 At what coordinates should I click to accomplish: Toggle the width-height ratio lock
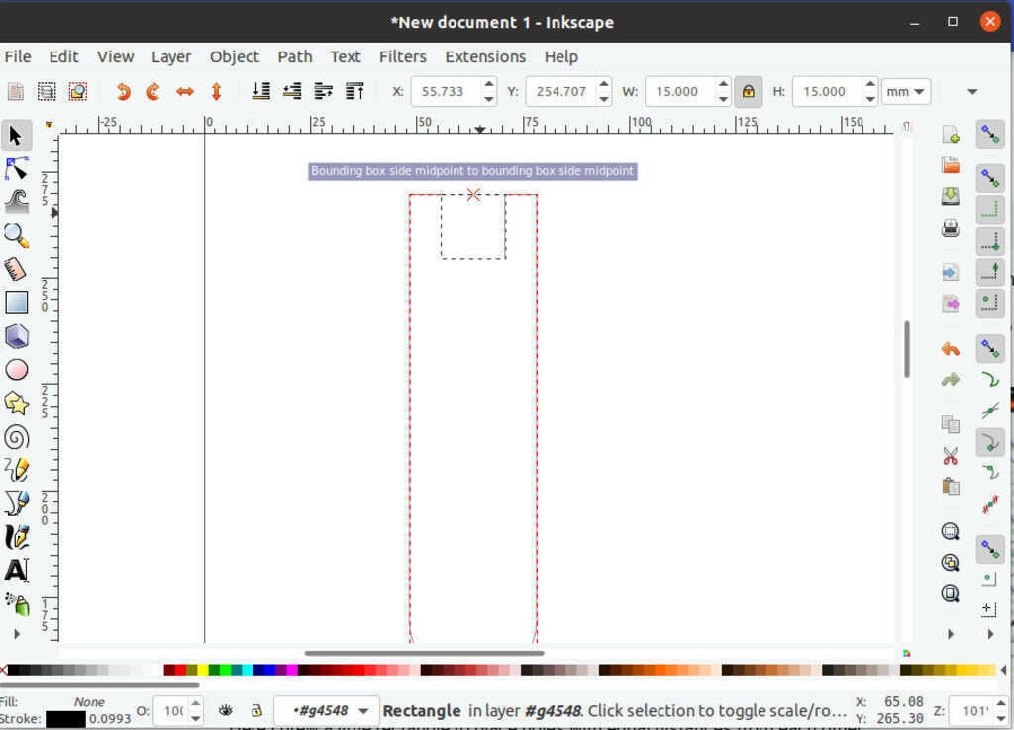pyautogui.click(x=749, y=92)
